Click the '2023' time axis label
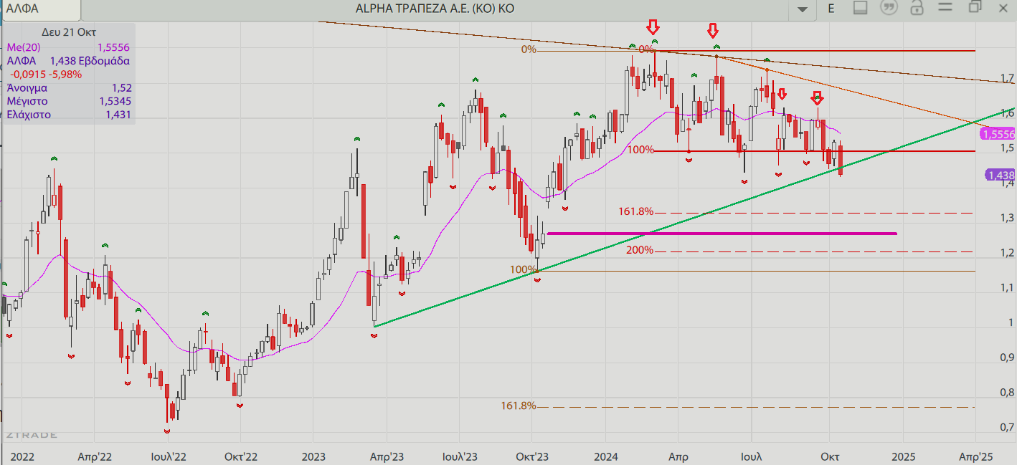1017x465 pixels. (x=313, y=456)
